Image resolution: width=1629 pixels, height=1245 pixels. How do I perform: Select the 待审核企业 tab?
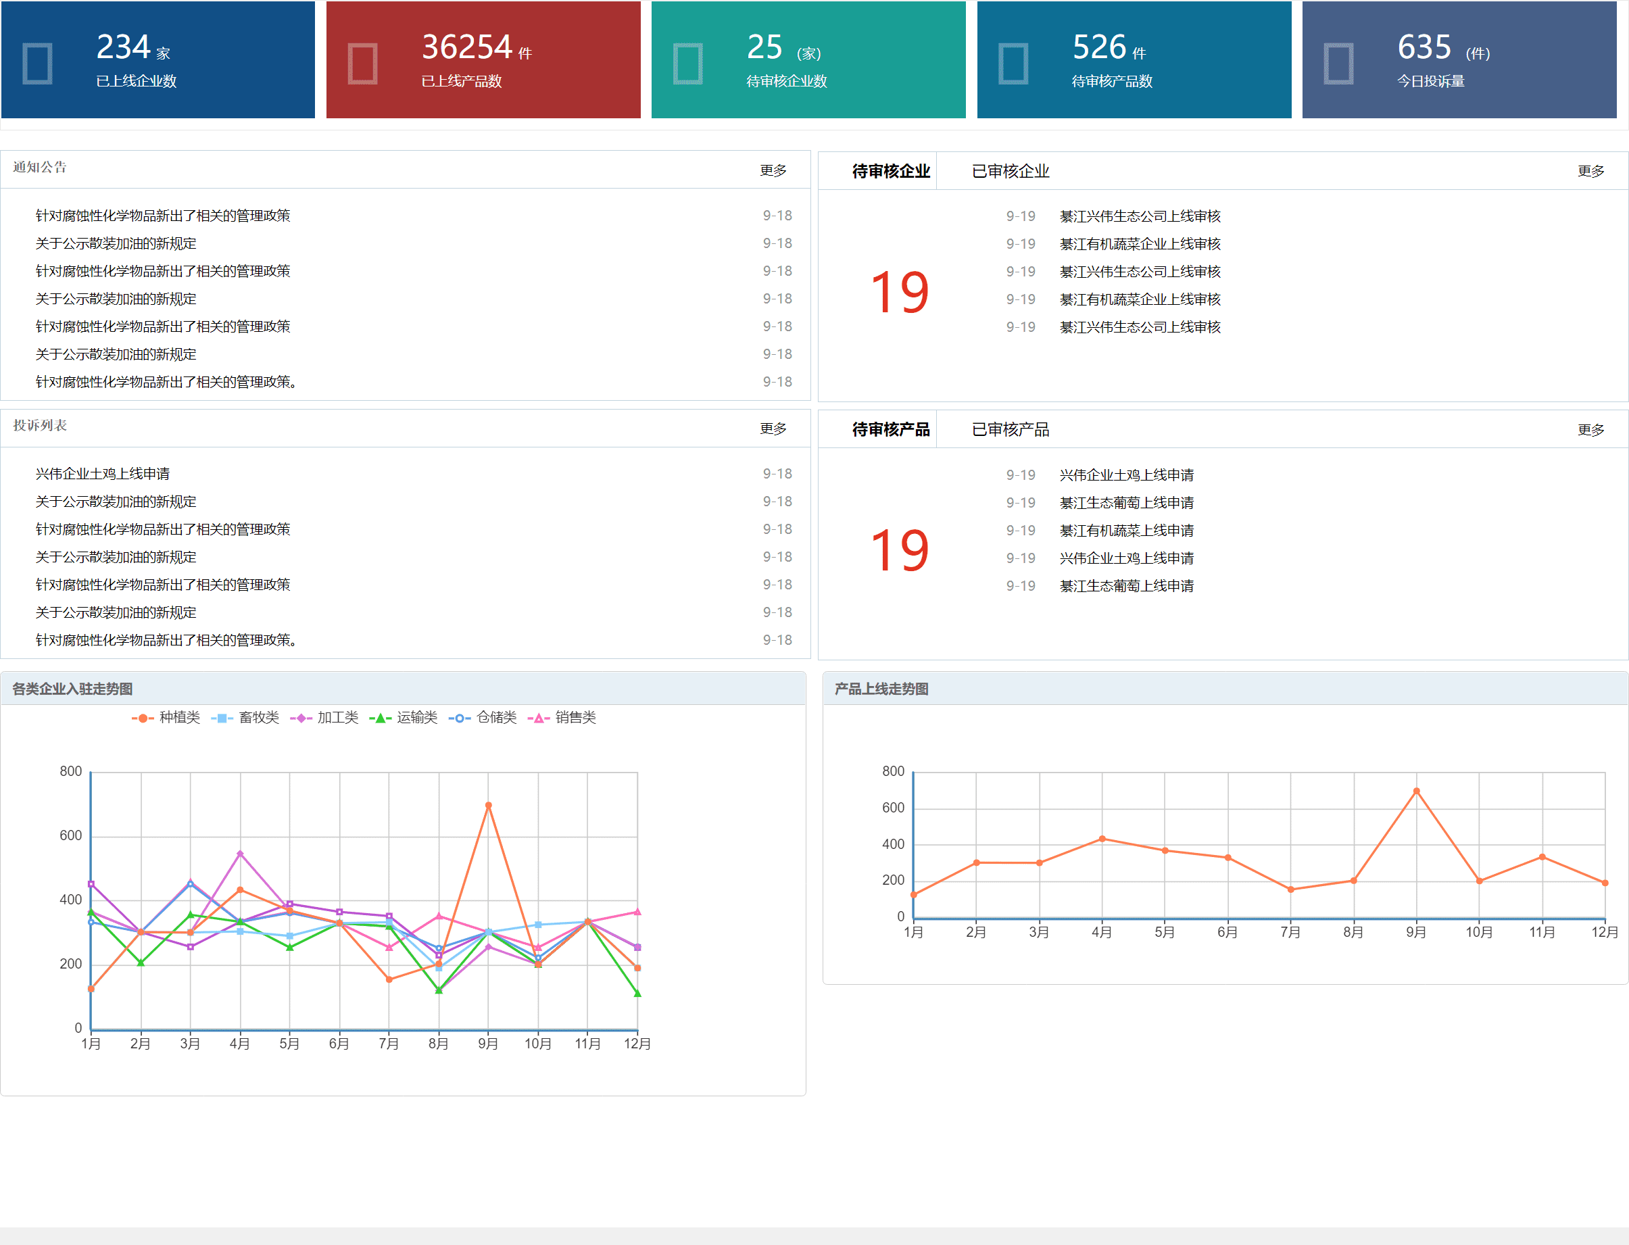click(x=890, y=171)
